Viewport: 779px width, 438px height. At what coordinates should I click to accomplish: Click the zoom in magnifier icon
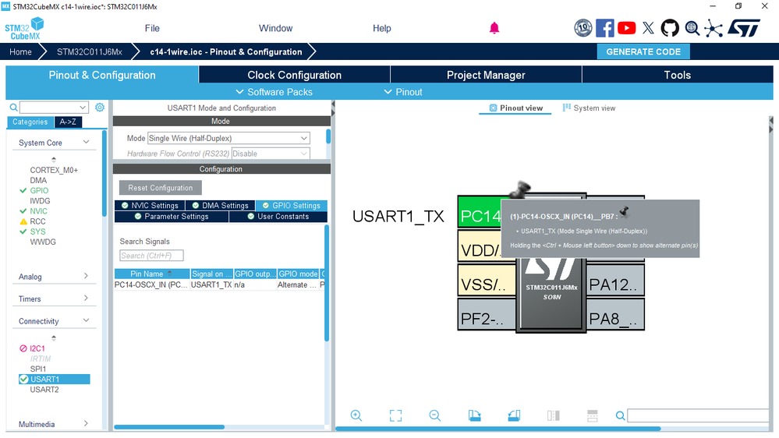pos(356,415)
